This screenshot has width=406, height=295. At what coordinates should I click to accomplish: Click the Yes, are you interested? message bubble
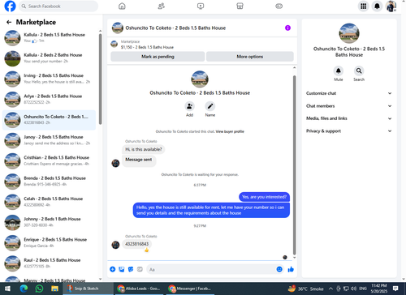click(264, 197)
